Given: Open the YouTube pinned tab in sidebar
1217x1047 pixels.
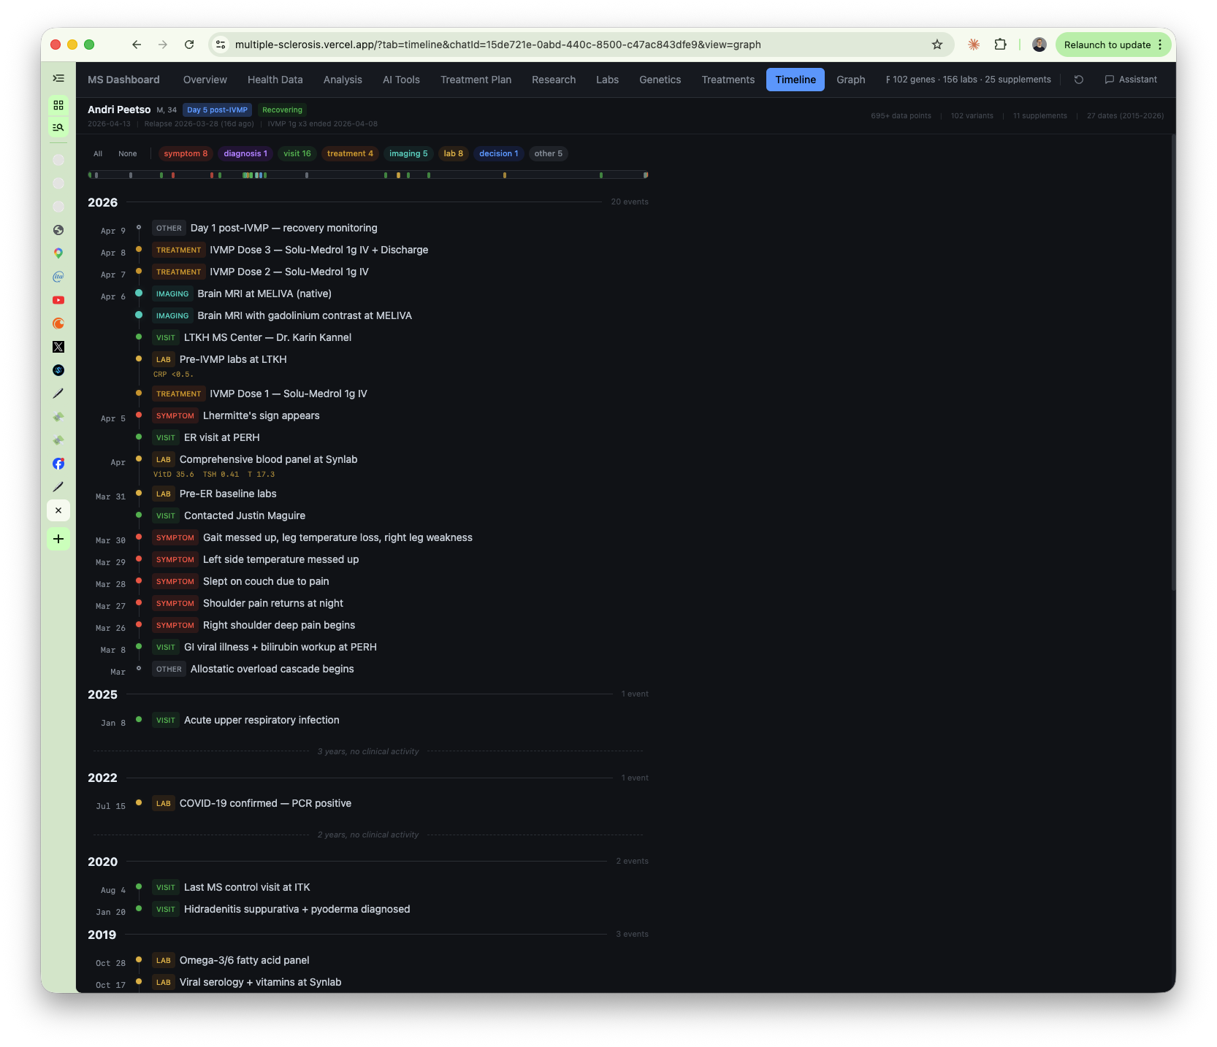Looking at the screenshot, I should click(x=58, y=300).
